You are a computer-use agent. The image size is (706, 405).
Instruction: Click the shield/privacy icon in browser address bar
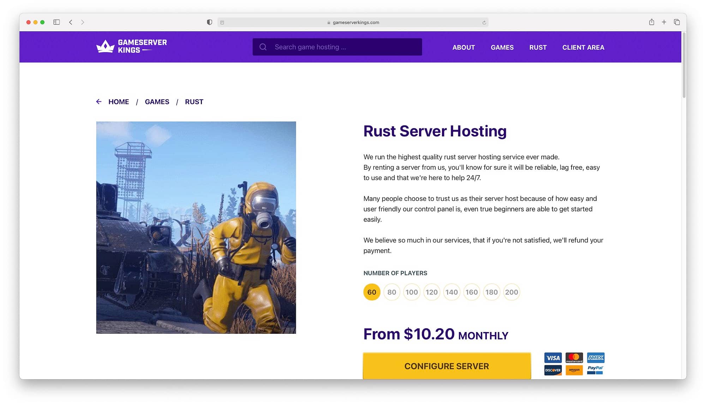[209, 22]
